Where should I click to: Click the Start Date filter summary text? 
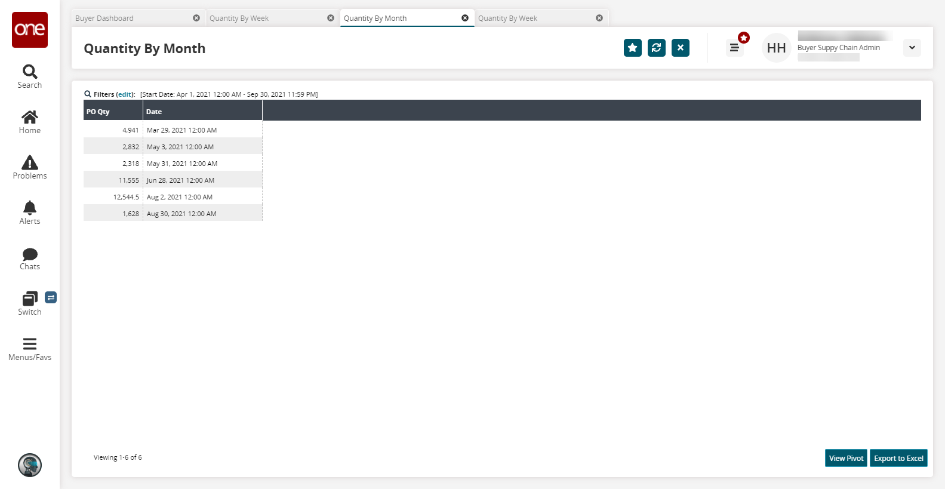pyautogui.click(x=229, y=94)
